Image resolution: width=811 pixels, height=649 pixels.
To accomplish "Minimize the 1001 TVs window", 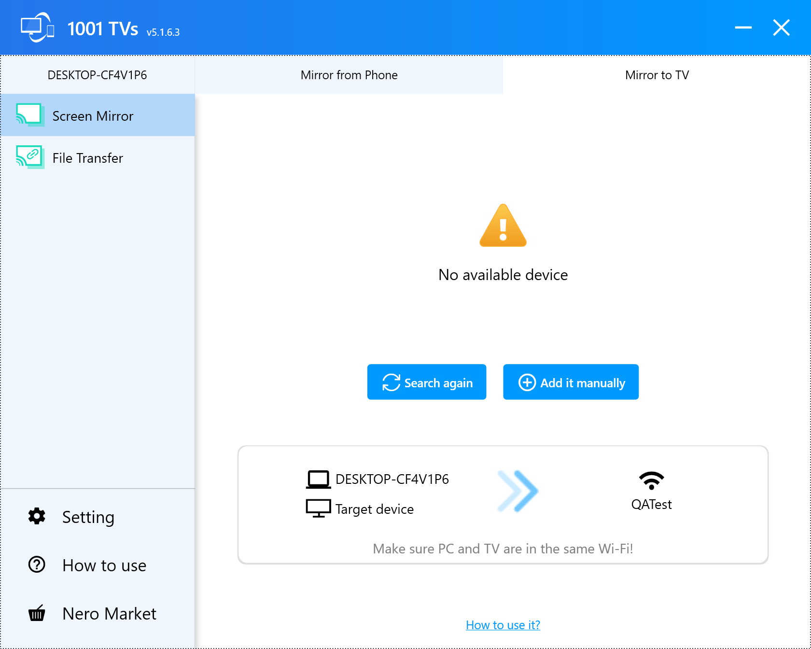I will tap(743, 28).
